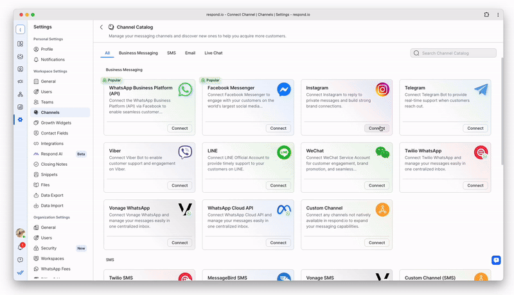Image resolution: width=514 pixels, height=295 pixels.
Task: Open the blue chat support widget
Action: 496,260
